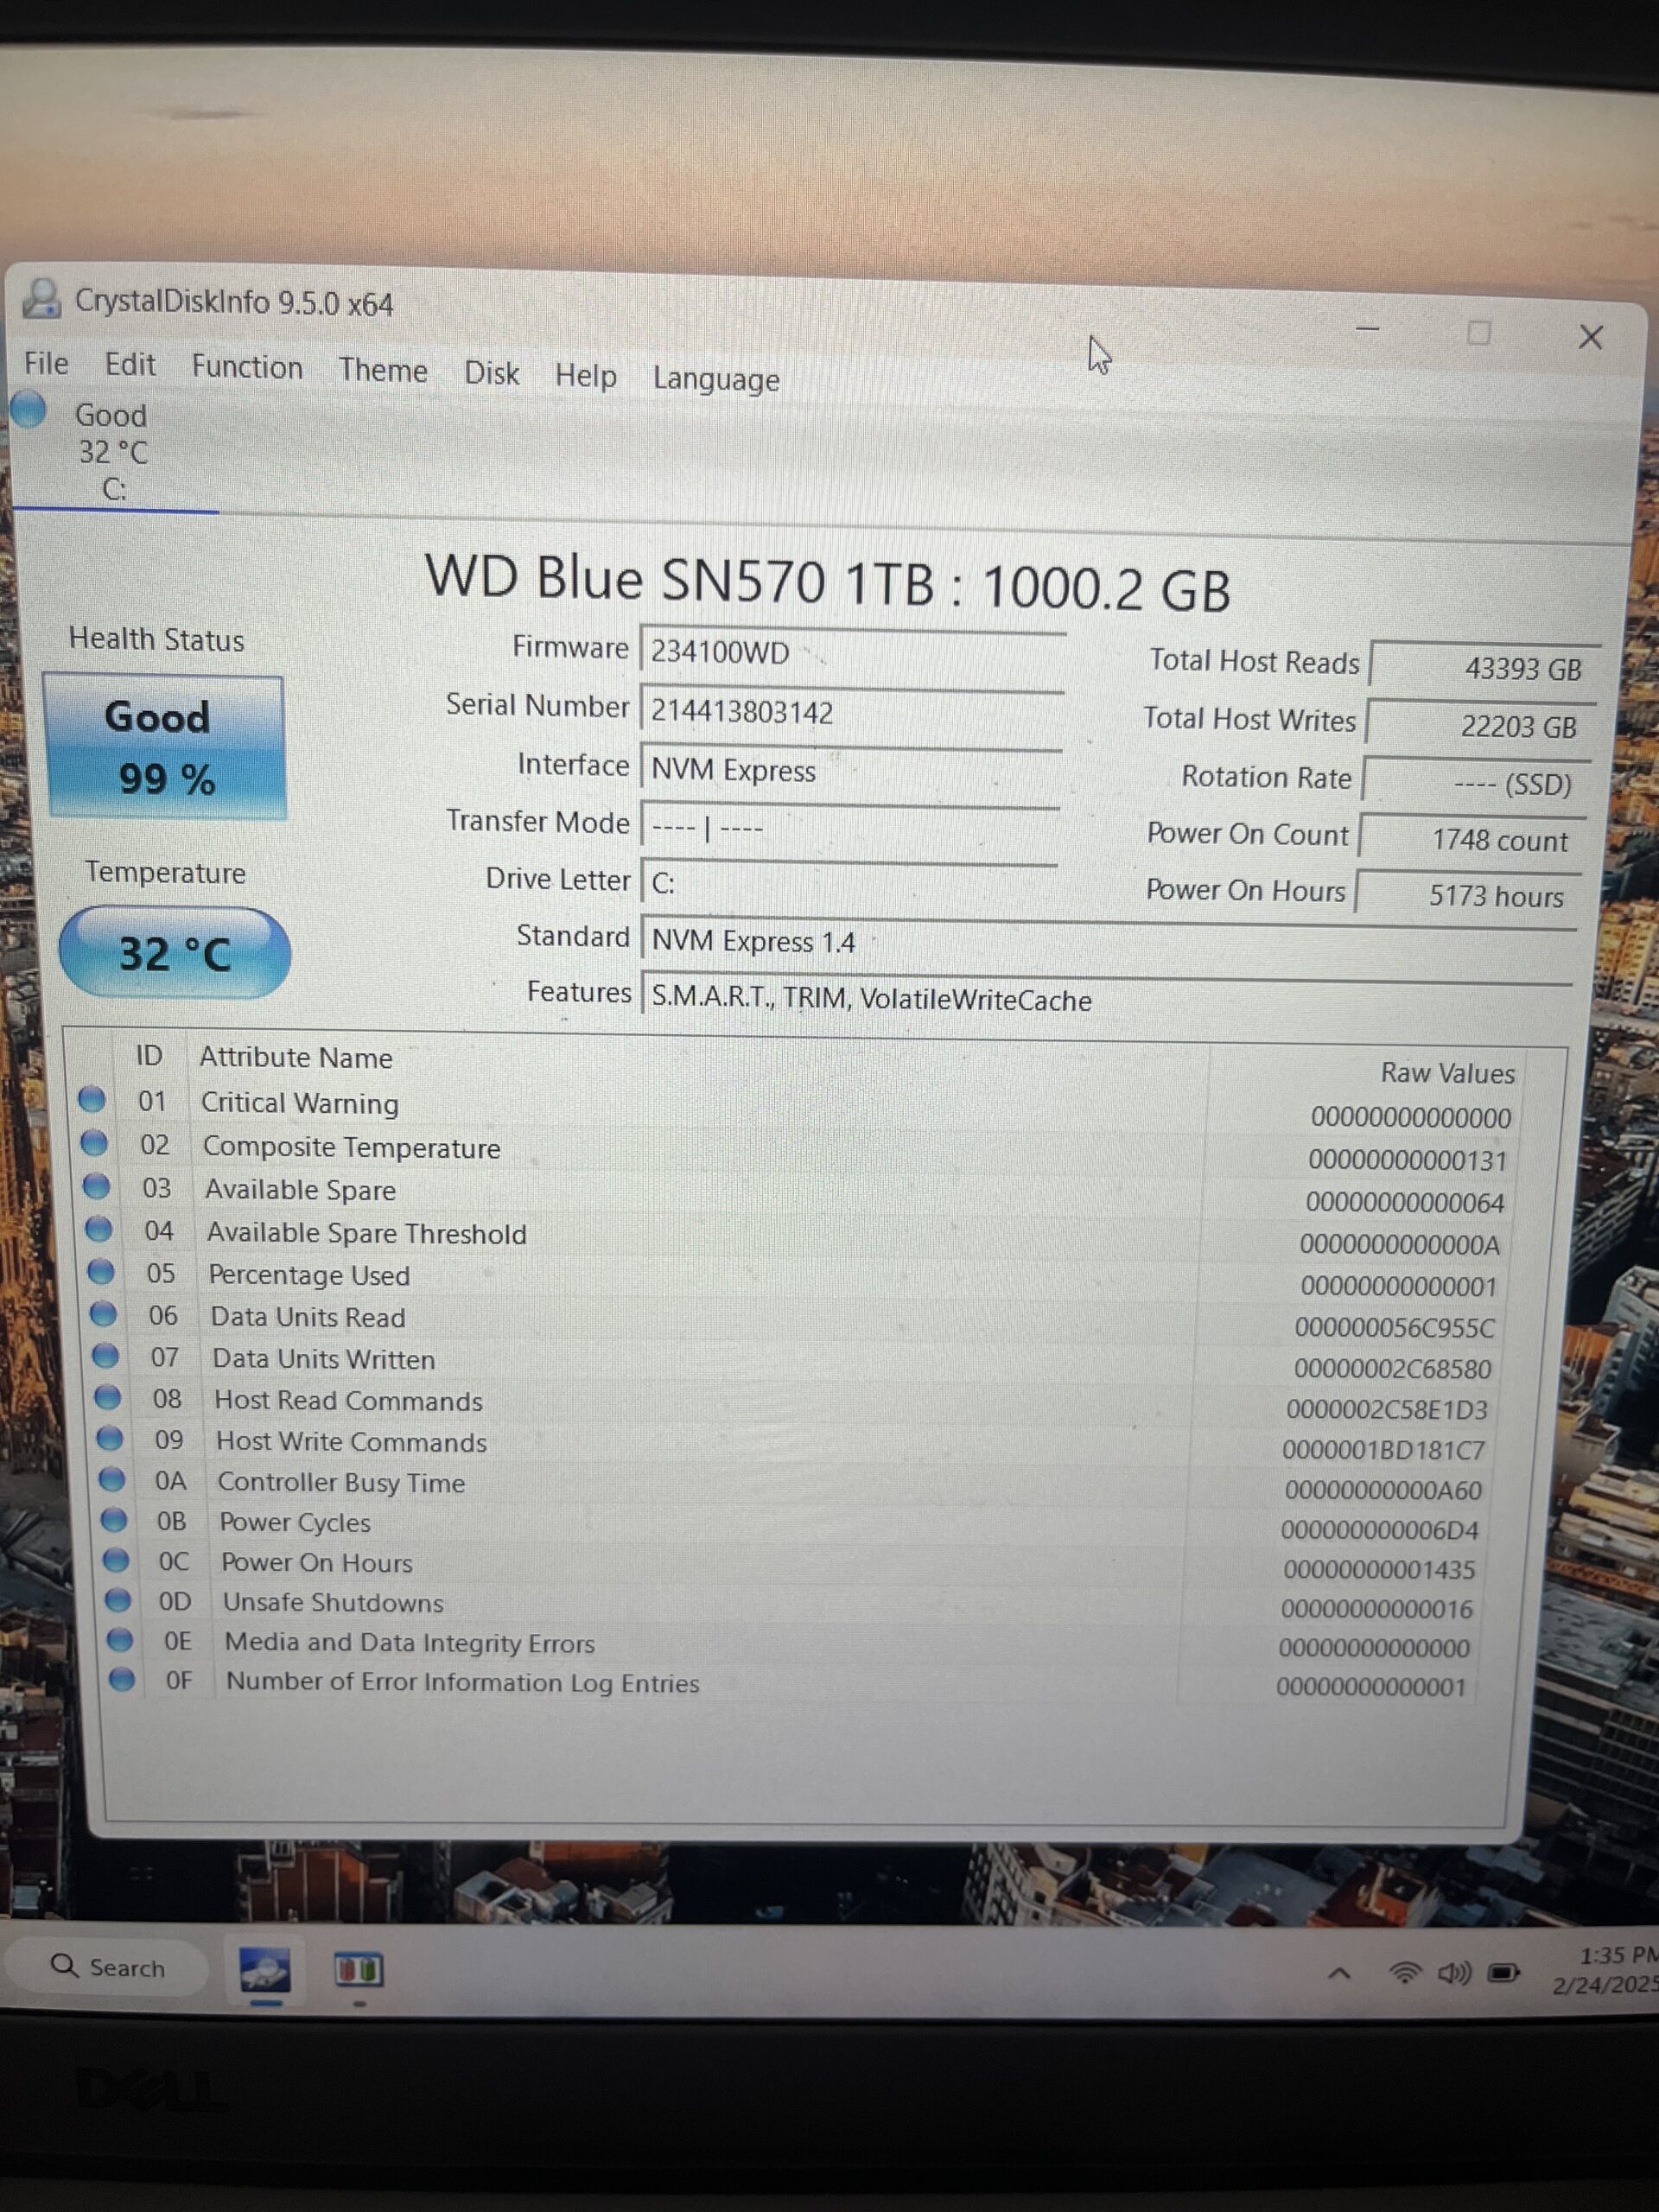Click the status orb for Media and Data Integrity Errors
This screenshot has height=2212, width=1659.
point(120,1639)
